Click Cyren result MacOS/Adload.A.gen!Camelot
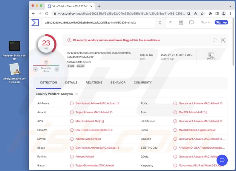This screenshot has width=236, height=171. coord(197,130)
